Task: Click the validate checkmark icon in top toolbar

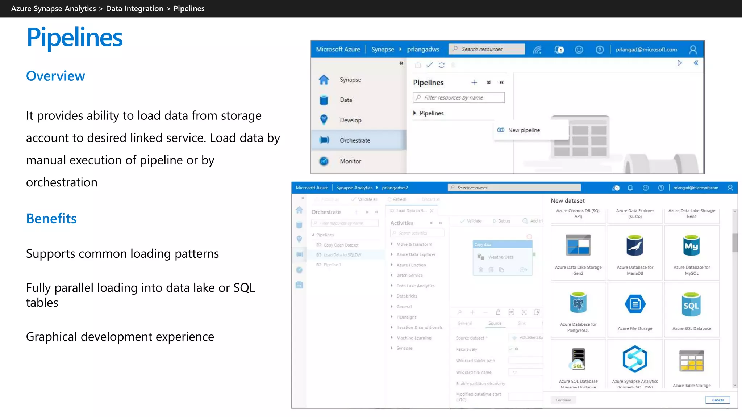Action: tap(429, 65)
